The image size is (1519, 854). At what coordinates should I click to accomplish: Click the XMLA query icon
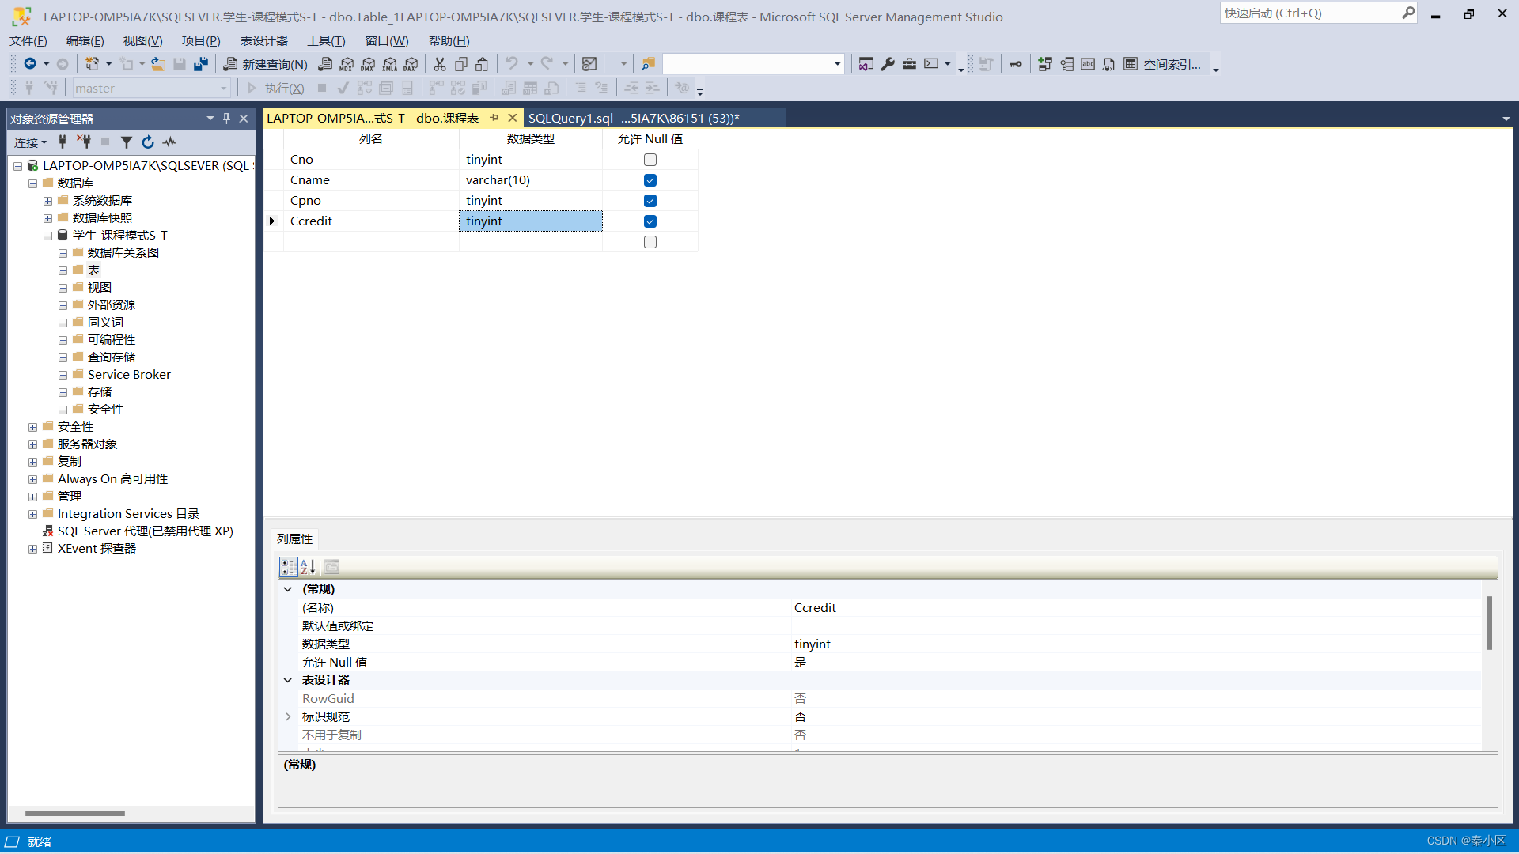[x=389, y=64]
